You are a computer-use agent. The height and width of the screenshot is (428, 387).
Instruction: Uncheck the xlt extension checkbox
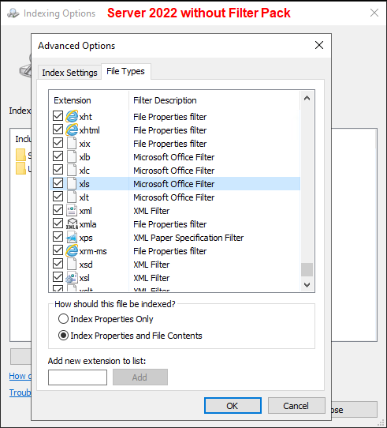(58, 197)
